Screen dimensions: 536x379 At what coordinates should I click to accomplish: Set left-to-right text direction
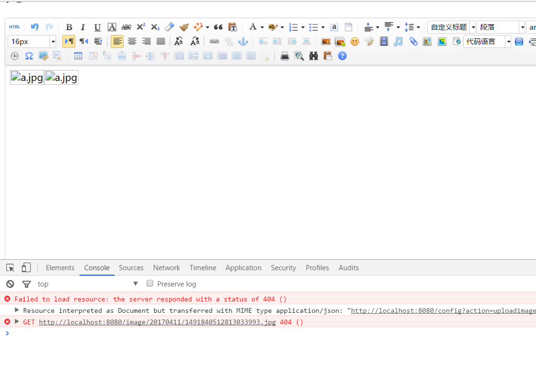69,41
